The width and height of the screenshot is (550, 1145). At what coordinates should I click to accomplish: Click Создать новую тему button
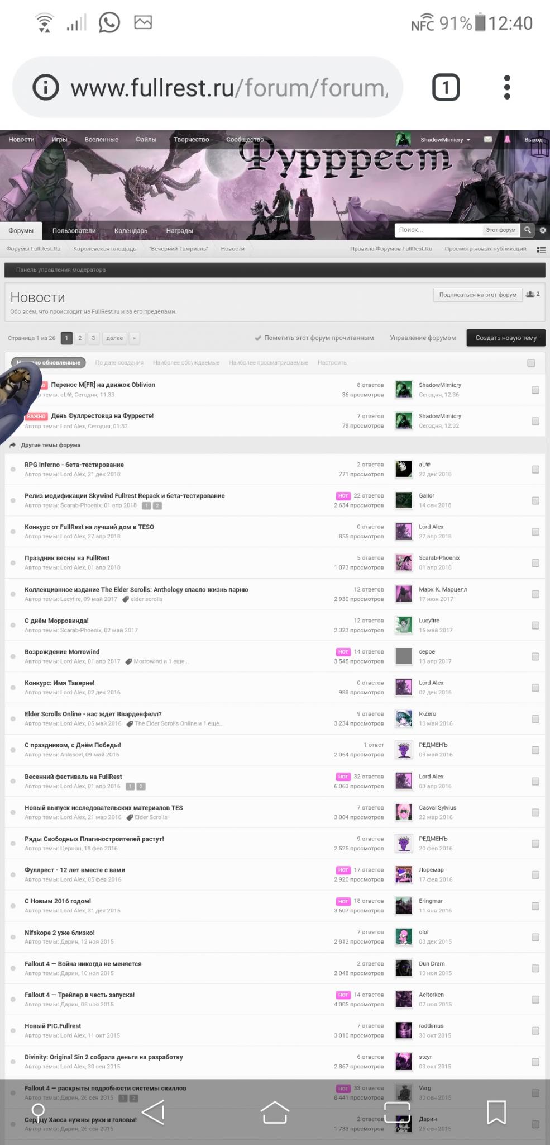coord(506,338)
